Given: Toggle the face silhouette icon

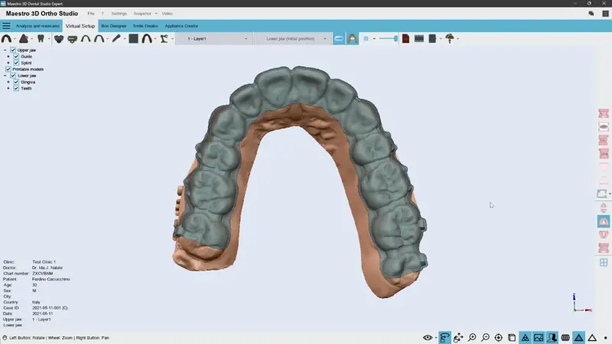Looking at the screenshot, I should click(x=552, y=338).
